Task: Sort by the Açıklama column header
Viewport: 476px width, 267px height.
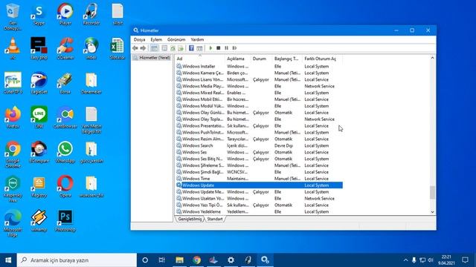Action: (238, 59)
